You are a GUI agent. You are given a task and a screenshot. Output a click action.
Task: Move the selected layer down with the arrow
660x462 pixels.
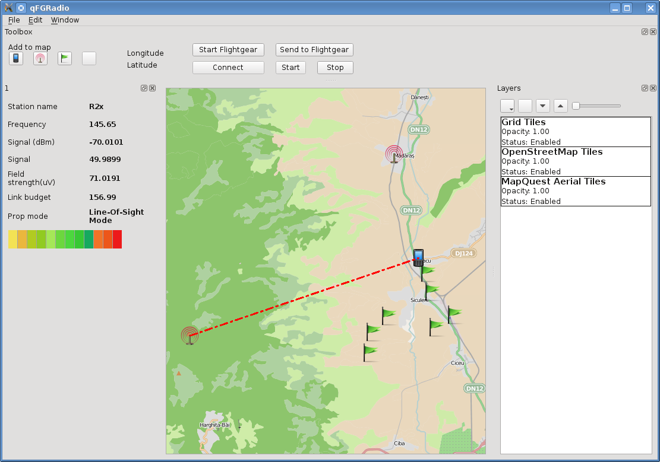pyautogui.click(x=543, y=106)
